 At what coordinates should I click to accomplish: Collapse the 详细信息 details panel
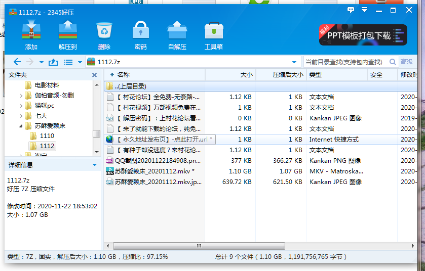pos(94,165)
